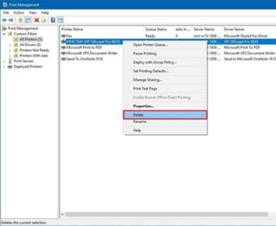276x226 pixels.
Task: Click the Export List toolbar icon
Action: tap(44, 20)
